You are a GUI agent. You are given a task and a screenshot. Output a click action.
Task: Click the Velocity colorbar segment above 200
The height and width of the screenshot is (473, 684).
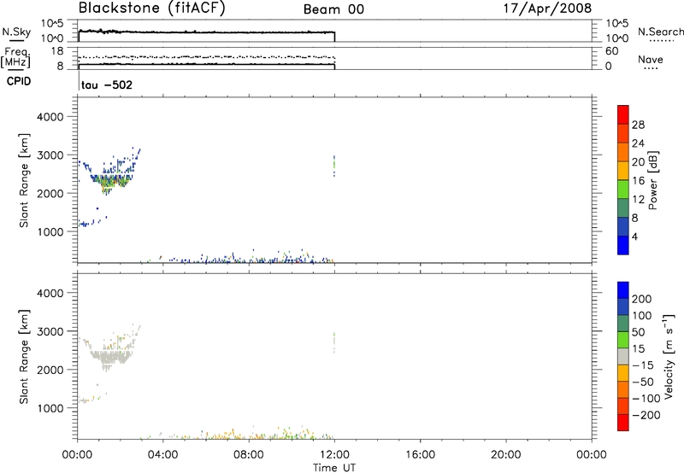point(623,290)
